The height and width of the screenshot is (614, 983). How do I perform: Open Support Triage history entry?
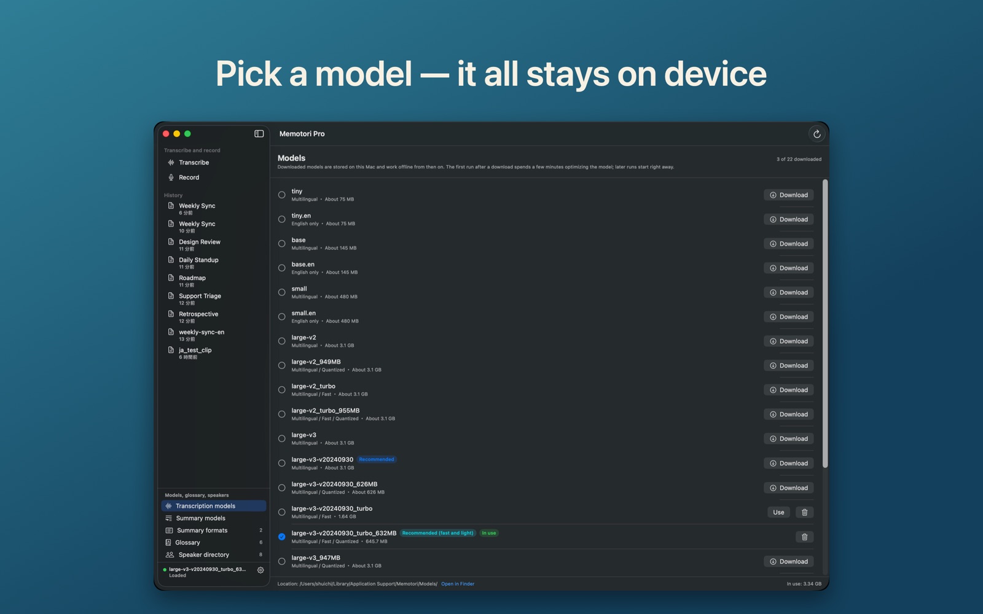[x=213, y=299]
